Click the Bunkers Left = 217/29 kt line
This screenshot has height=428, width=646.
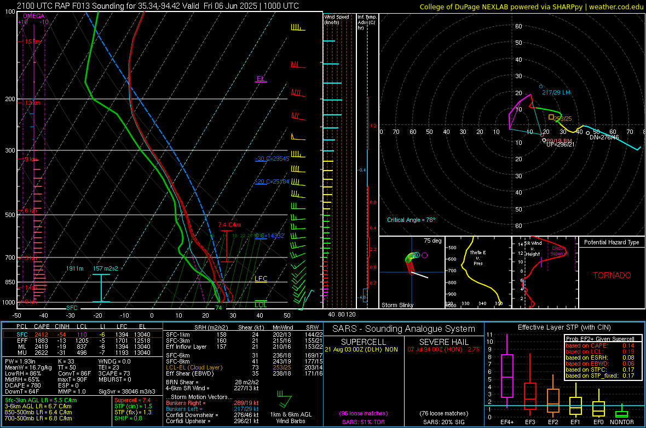coord(212,409)
